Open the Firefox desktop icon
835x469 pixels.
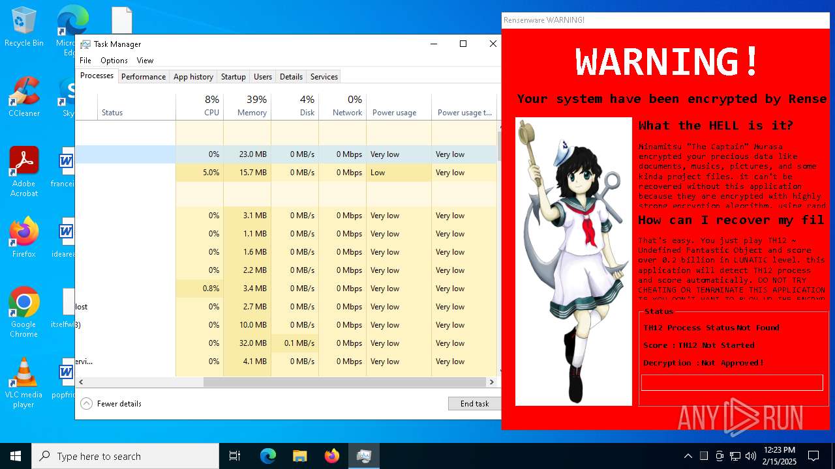24,238
